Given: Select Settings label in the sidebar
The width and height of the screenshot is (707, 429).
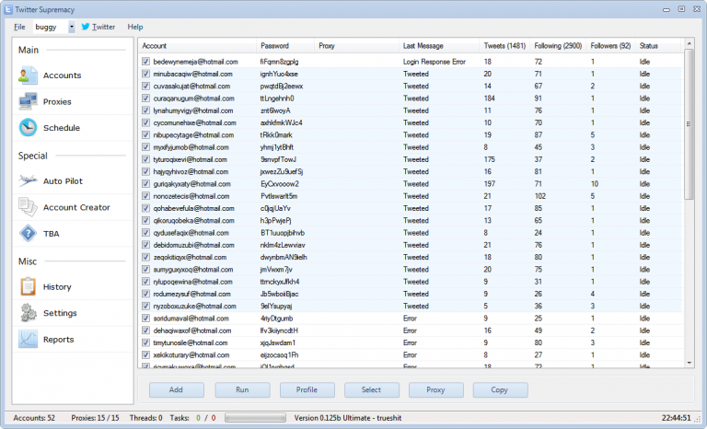Looking at the screenshot, I should click(60, 313).
